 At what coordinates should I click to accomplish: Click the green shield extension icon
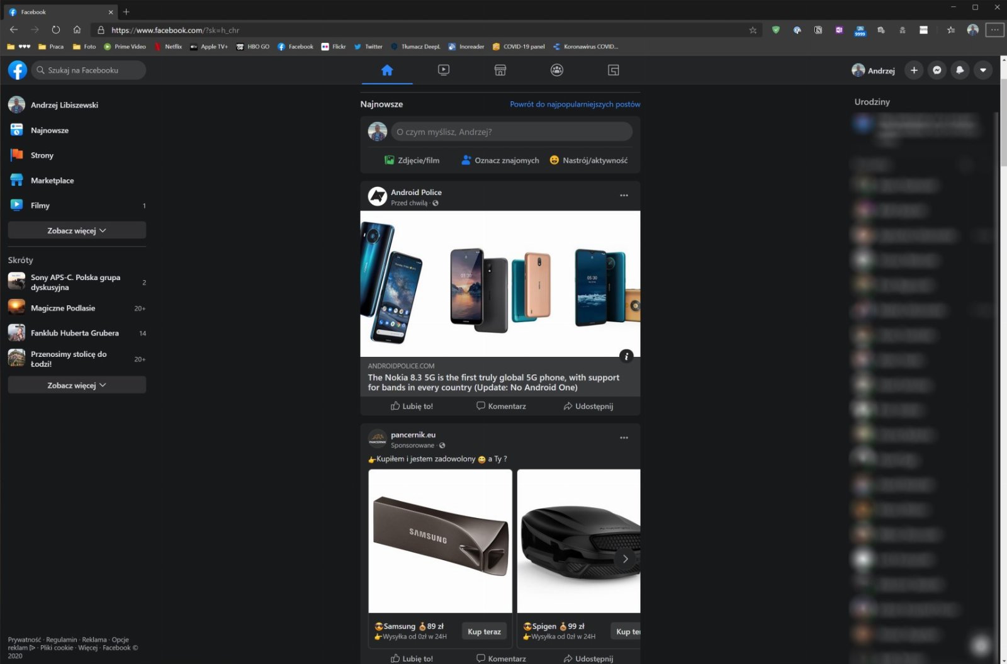(x=776, y=30)
